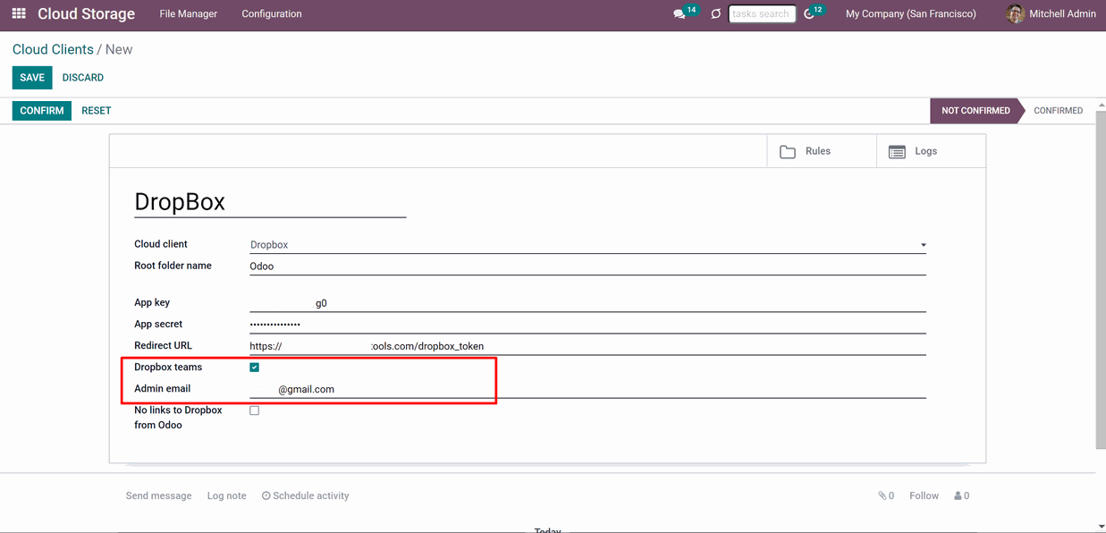
Task: Click the tasks search field
Action: tap(762, 14)
